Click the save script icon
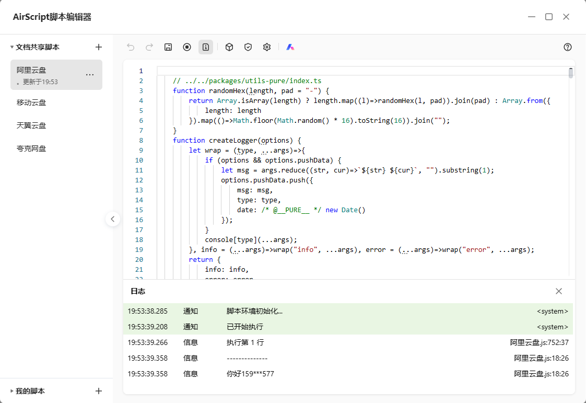This screenshot has width=586, height=403. point(168,47)
